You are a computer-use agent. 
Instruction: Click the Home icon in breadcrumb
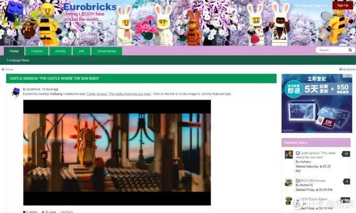3,69
